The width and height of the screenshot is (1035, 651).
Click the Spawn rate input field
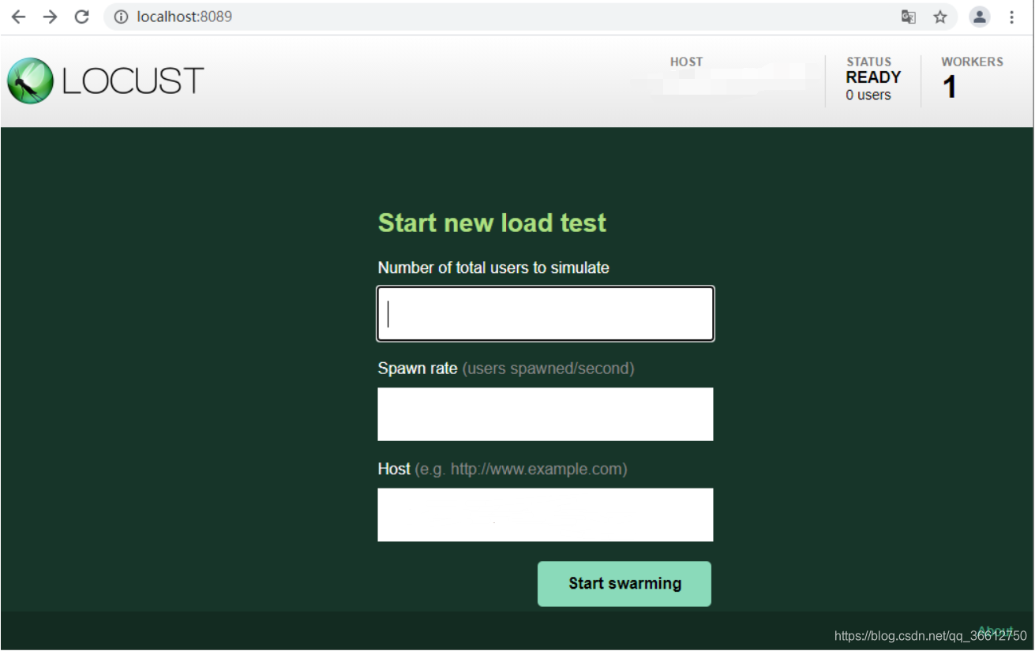tap(546, 414)
